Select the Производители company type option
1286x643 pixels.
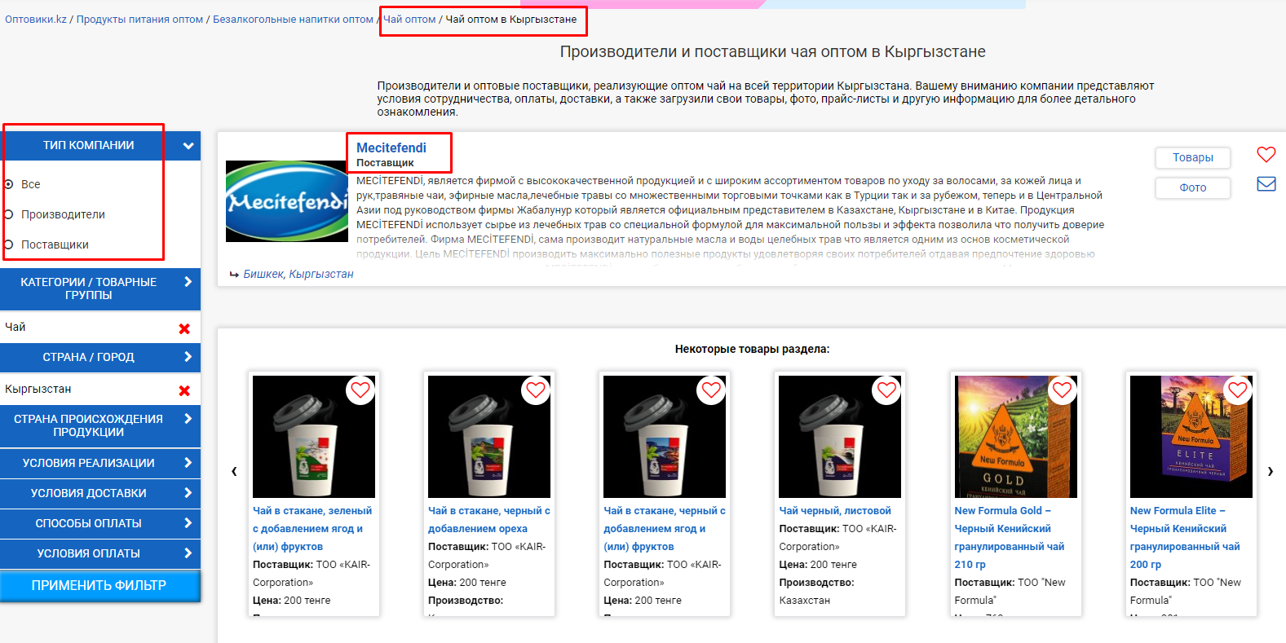pyautogui.click(x=8, y=214)
